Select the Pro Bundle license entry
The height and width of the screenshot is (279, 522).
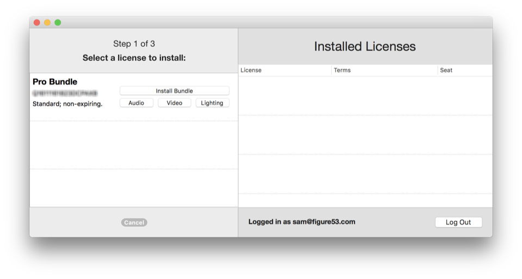[x=55, y=82]
